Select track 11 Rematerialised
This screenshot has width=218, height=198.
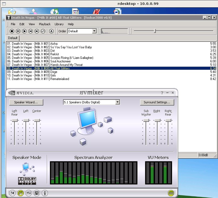111,79
